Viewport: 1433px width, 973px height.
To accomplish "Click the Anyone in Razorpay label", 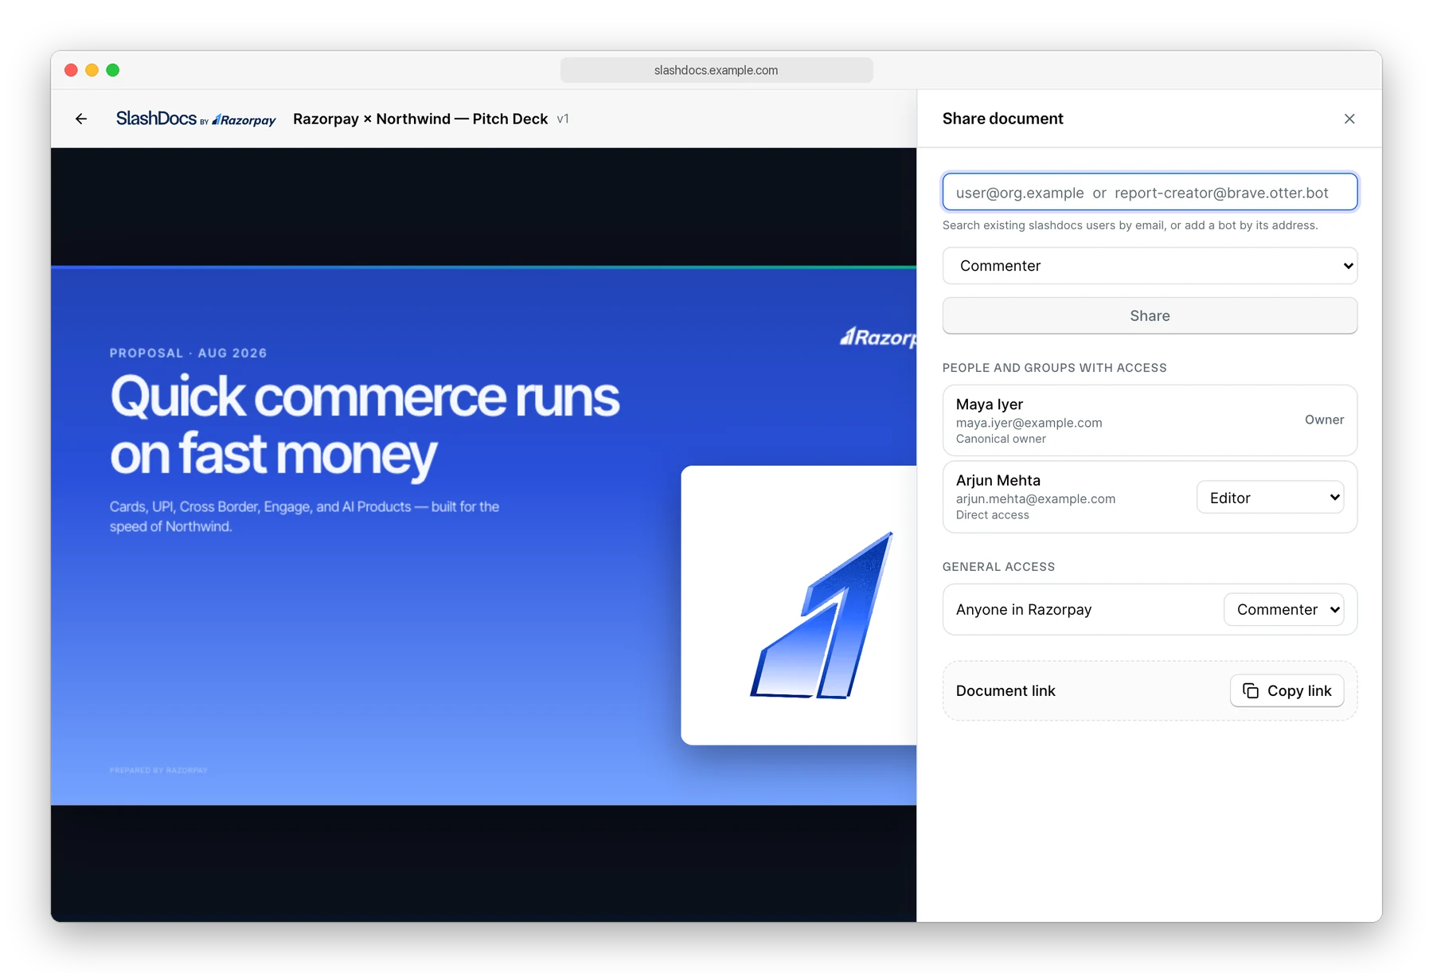I will (1023, 609).
